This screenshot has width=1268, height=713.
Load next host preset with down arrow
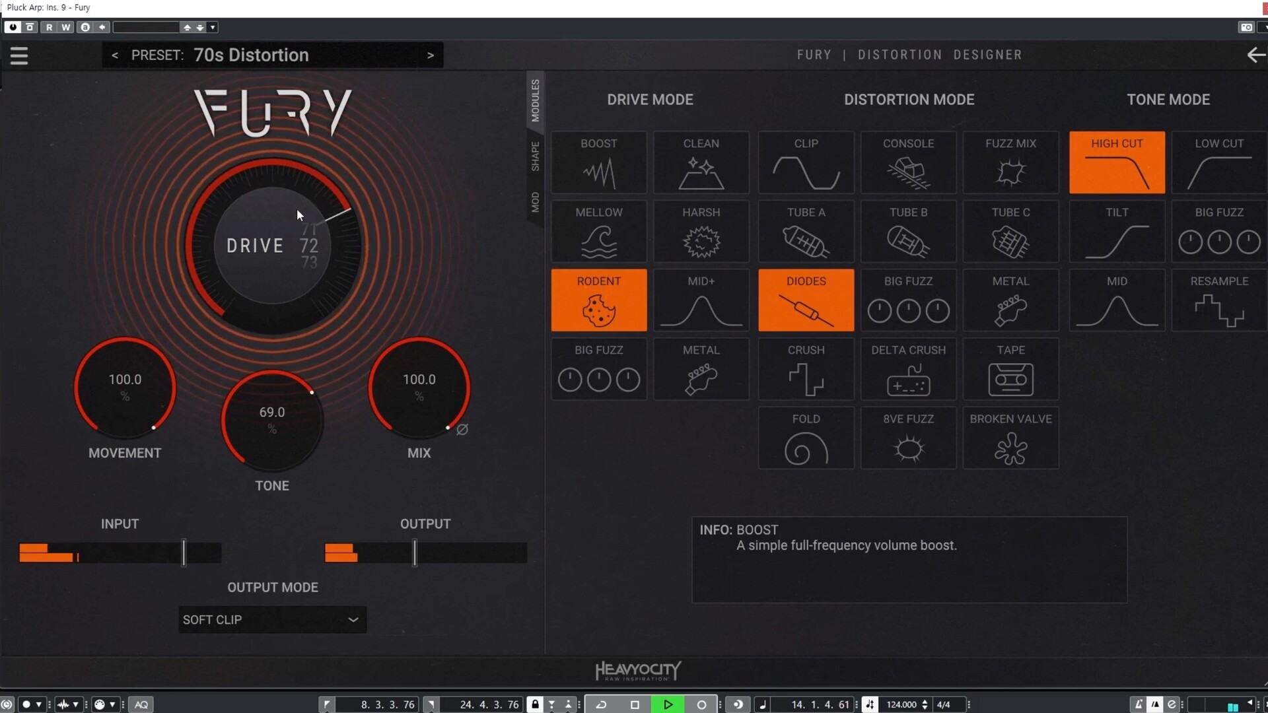[200, 27]
